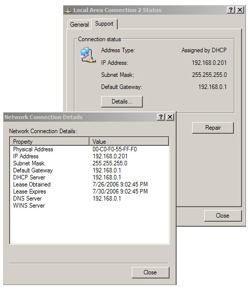Click the help question mark in Details dialog
This screenshot has width=248, height=287.
tap(161, 117)
